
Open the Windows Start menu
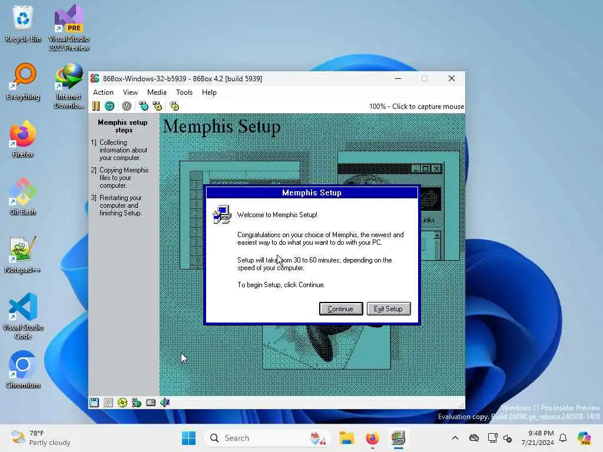tap(188, 438)
